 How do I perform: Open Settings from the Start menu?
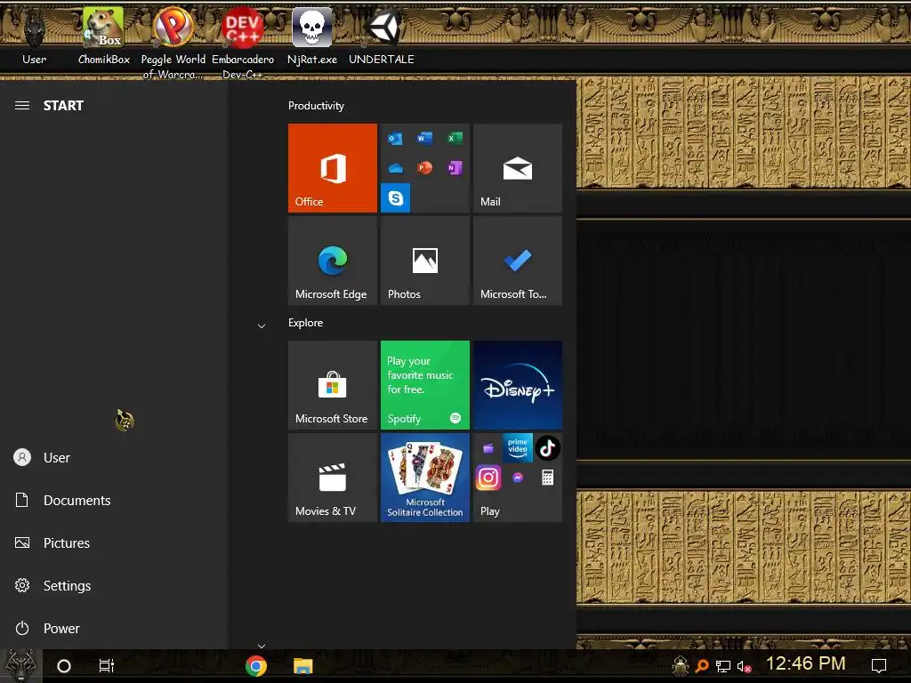coord(114,585)
